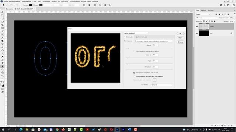
Task: Select the Eyedropper tool
Action: pos(3,31)
